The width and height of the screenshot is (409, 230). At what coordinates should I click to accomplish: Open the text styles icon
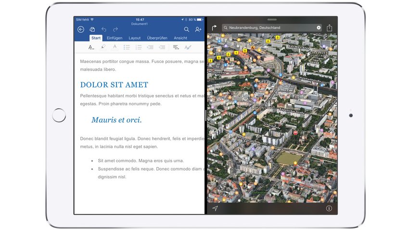[x=188, y=47]
